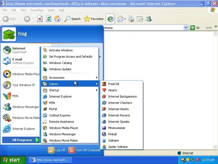Open Tour Windows XP shortcut

tap(21, 85)
